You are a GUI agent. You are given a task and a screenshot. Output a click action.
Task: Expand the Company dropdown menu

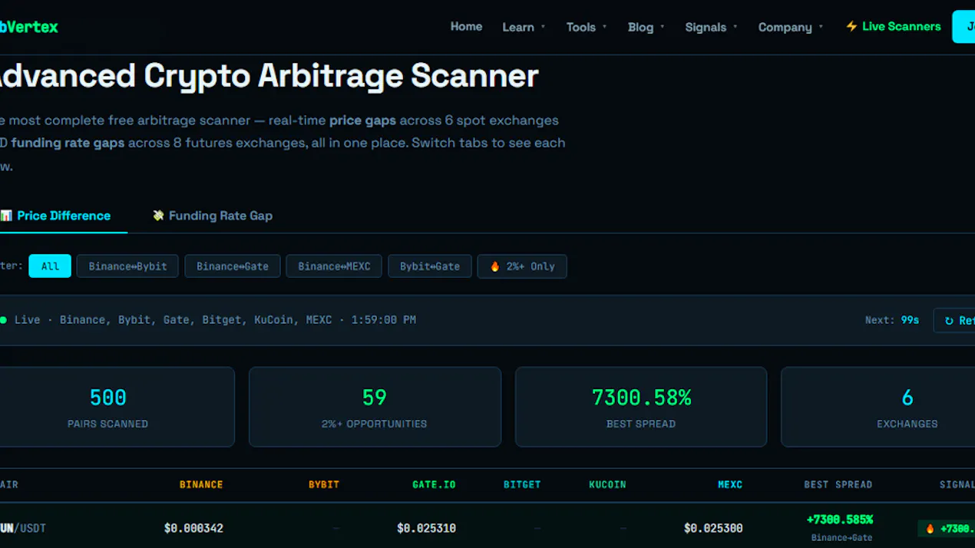[x=791, y=27]
